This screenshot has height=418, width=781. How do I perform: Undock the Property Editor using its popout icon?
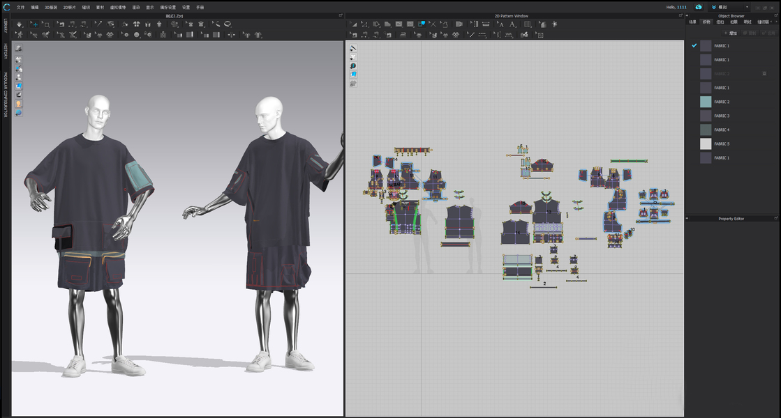click(776, 219)
